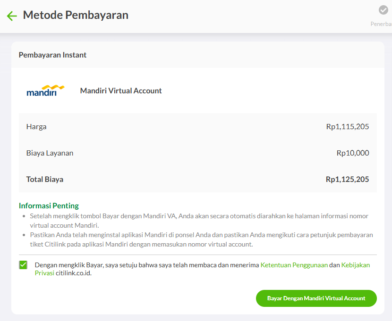
Task: Click the Mandiri bank logo
Action: coord(45,91)
